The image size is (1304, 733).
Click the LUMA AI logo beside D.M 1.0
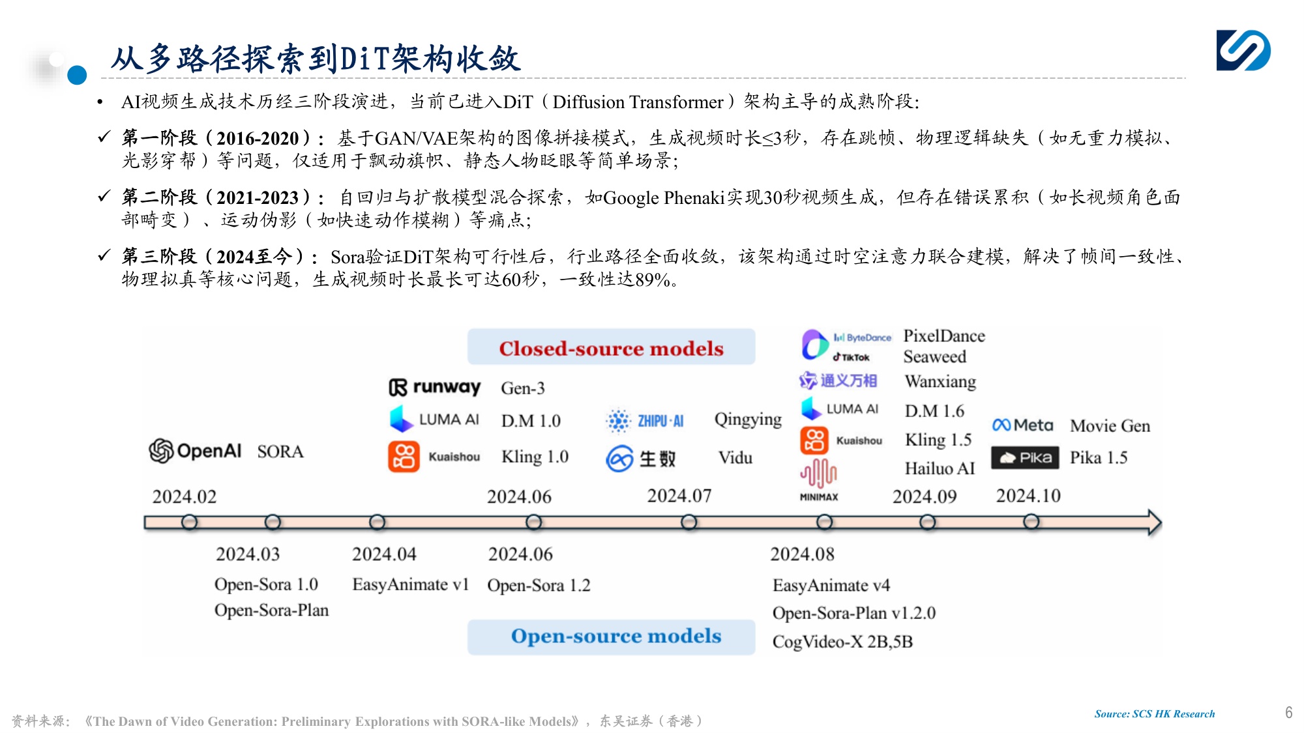(x=434, y=419)
